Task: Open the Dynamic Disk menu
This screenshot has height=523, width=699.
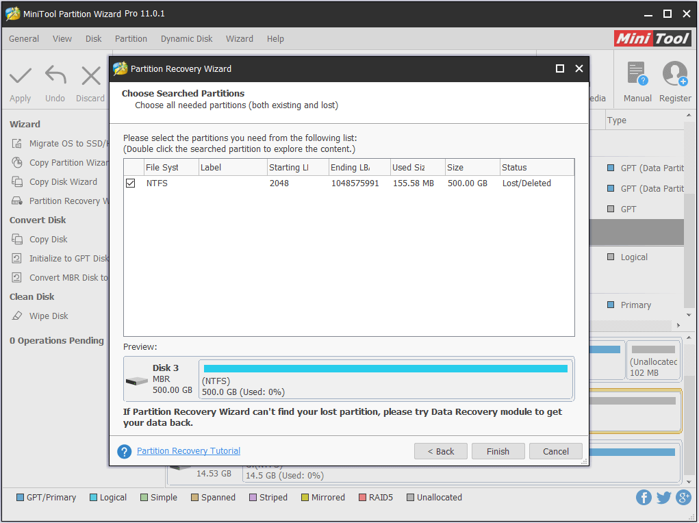Action: point(186,39)
